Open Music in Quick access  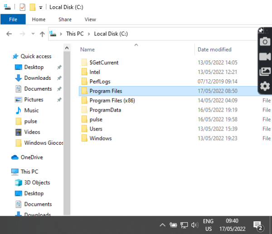[31, 110]
